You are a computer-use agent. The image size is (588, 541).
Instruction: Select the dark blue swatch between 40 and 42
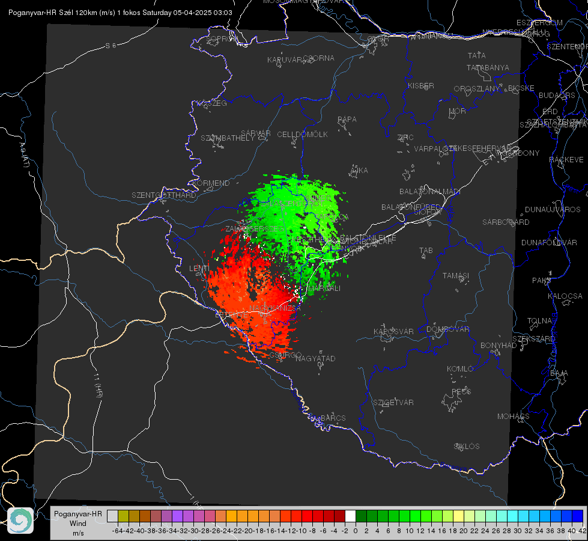point(578,516)
